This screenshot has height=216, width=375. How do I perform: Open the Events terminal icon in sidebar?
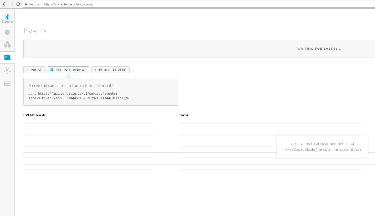[x=7, y=57]
